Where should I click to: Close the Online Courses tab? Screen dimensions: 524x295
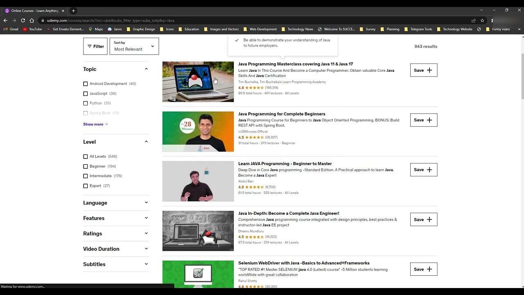point(63,11)
